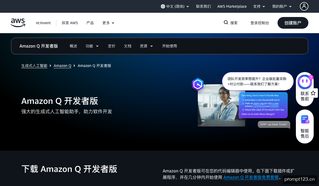Open the user profile icon
The height and width of the screenshot is (186, 319).
coord(304,6)
